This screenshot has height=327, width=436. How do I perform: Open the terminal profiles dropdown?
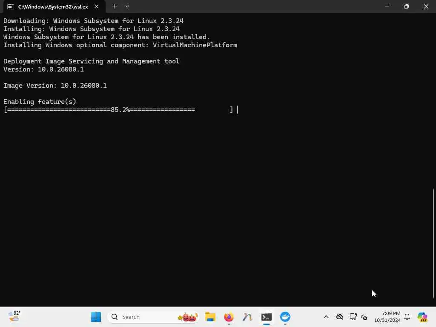coord(127,6)
